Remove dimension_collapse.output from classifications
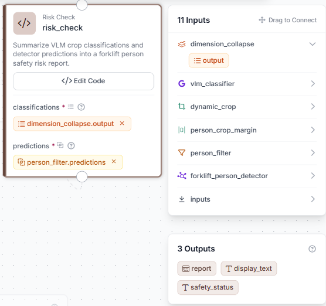326x306 pixels. pyautogui.click(x=122, y=124)
